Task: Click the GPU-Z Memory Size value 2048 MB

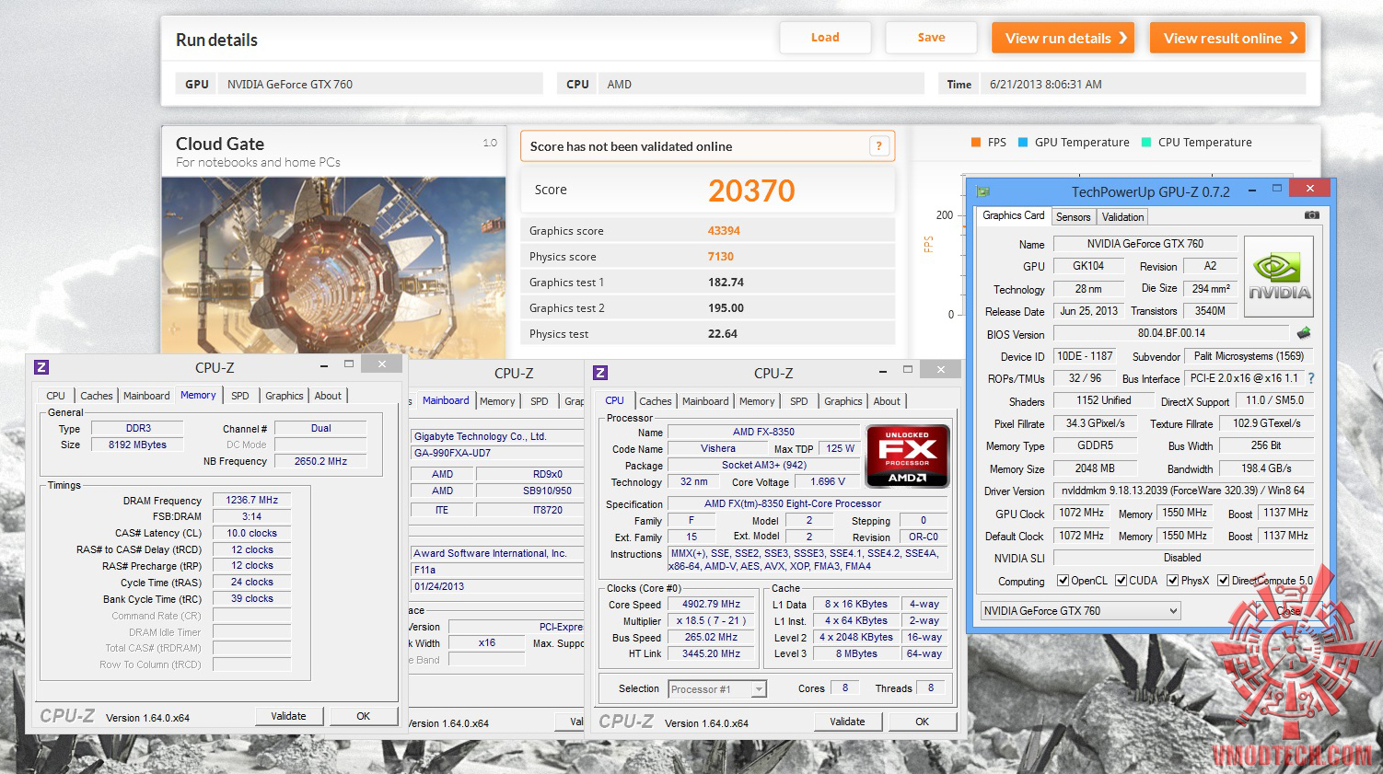Action: click(1095, 468)
